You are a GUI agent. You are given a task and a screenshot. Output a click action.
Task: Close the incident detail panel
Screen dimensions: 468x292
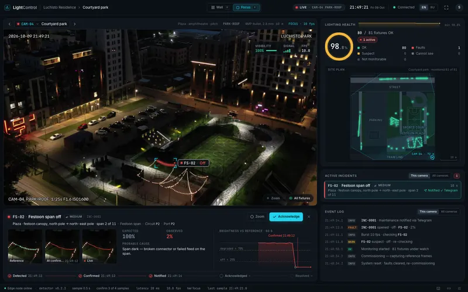(309, 217)
